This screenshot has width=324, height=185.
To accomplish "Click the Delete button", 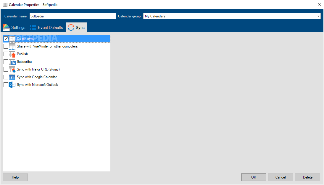I will [307, 177].
